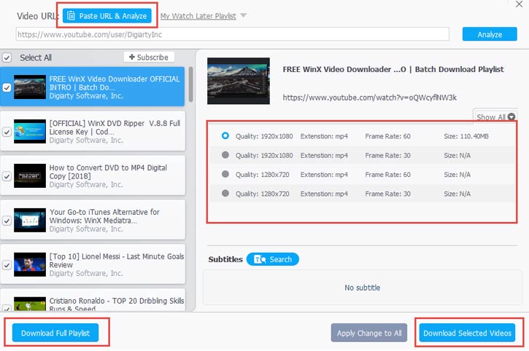Viewport: 529px width, 351px height.
Task: Focus the video URL input field
Action: point(233,34)
